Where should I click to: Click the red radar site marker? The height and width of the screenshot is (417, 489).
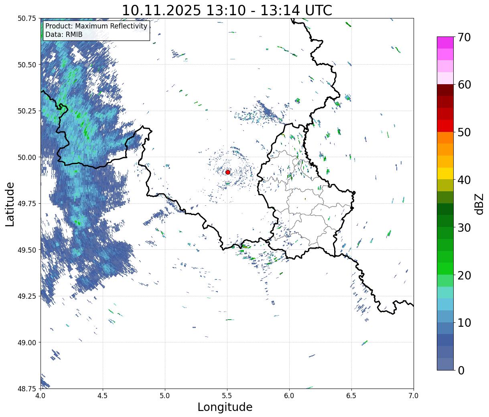pyautogui.click(x=228, y=172)
